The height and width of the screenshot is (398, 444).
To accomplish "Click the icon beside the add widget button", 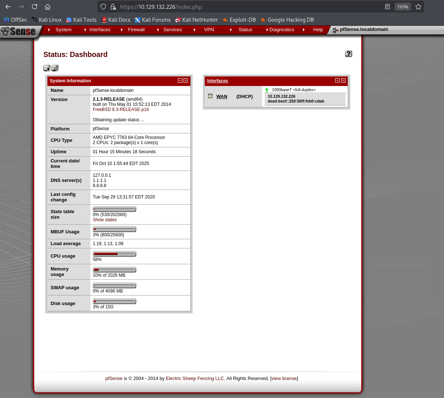I will click(x=55, y=68).
